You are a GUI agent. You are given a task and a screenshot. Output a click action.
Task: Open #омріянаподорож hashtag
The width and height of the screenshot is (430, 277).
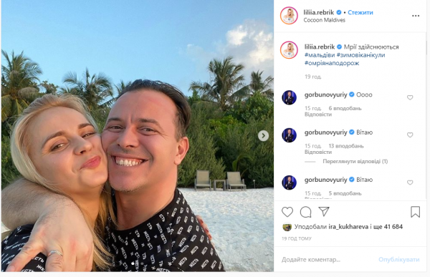(332, 63)
